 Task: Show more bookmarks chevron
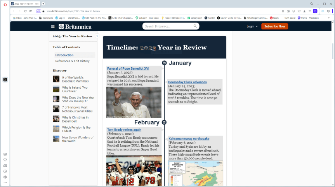[328, 18]
